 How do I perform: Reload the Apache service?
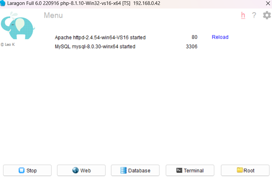coord(220,37)
